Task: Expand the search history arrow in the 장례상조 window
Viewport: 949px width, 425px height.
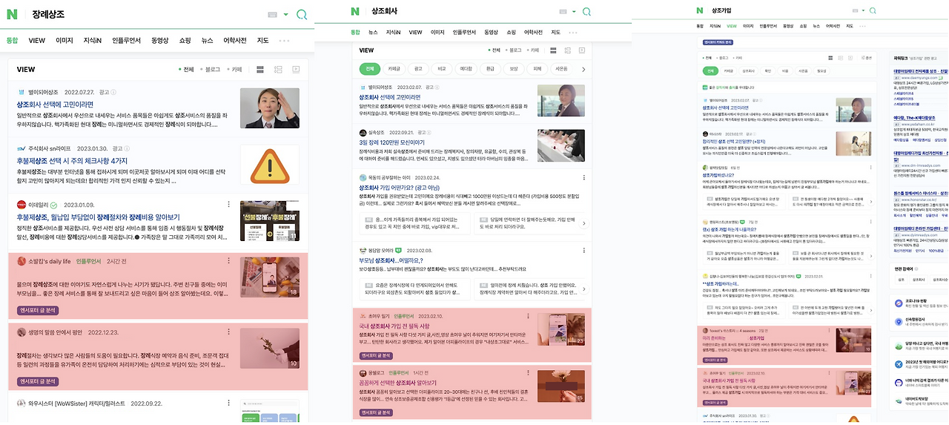Action: (x=285, y=15)
